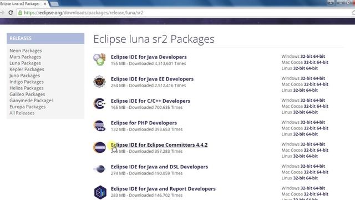Open Eclipse for PHP Developers link
The height and width of the screenshot is (200, 355).
coord(144,123)
